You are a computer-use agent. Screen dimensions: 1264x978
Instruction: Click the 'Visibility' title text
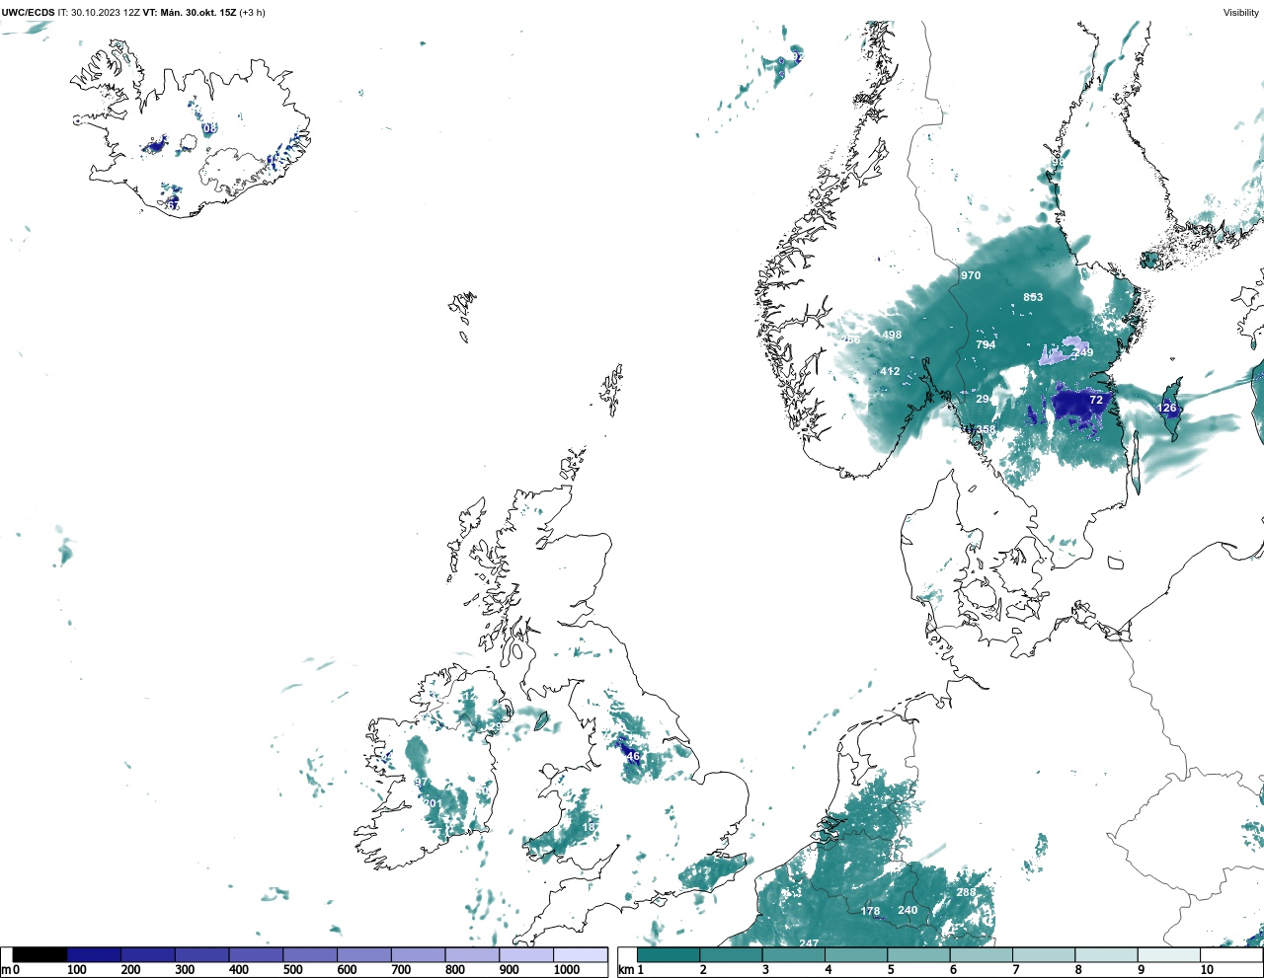point(1241,13)
